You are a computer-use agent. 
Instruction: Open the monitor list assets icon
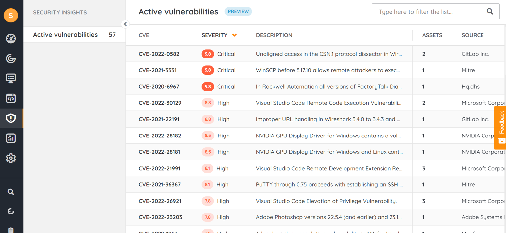pos(11,78)
